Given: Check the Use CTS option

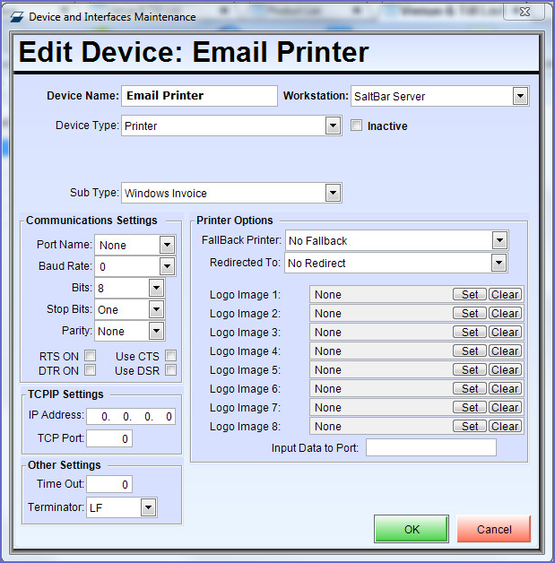Looking at the screenshot, I should [x=170, y=356].
